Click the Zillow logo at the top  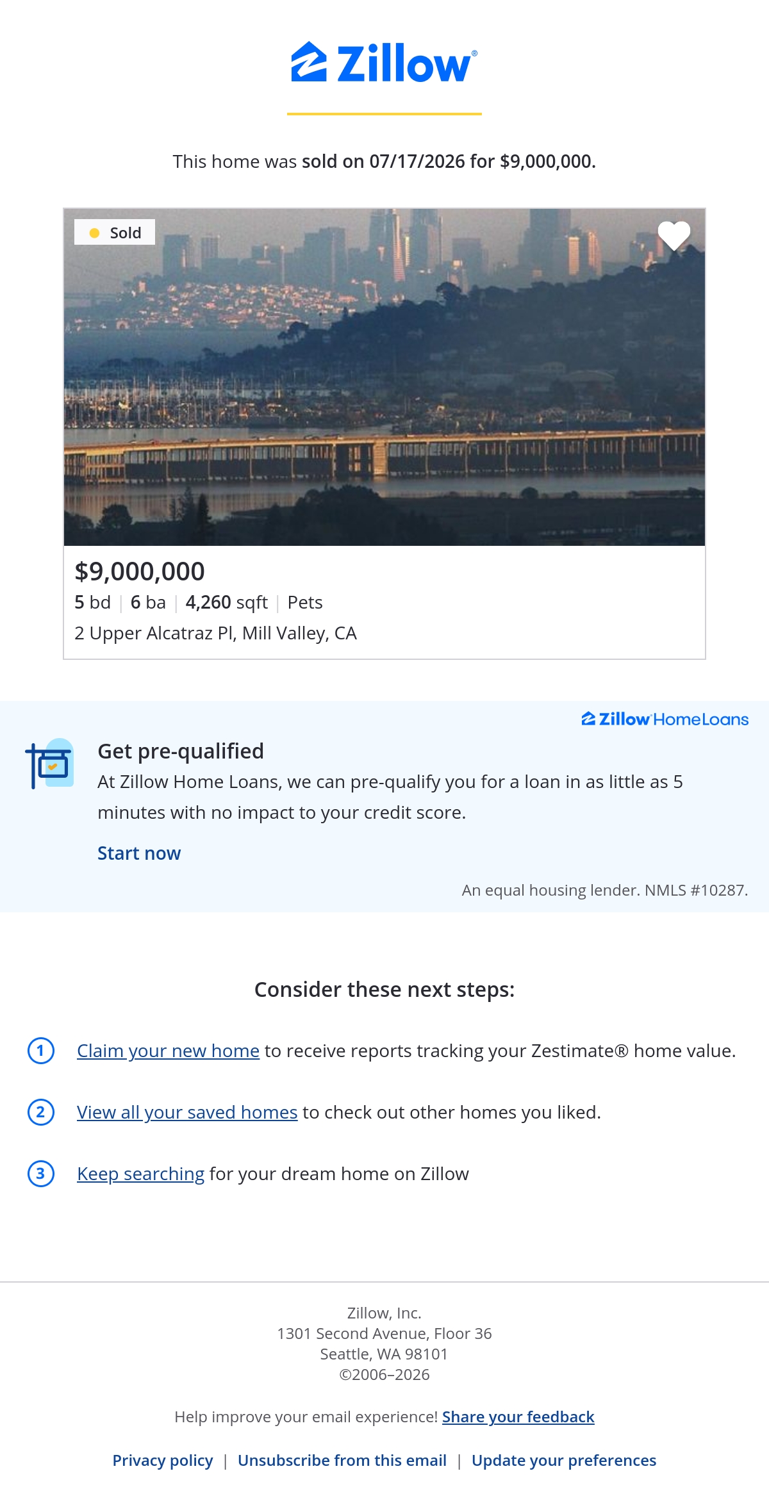click(x=384, y=63)
